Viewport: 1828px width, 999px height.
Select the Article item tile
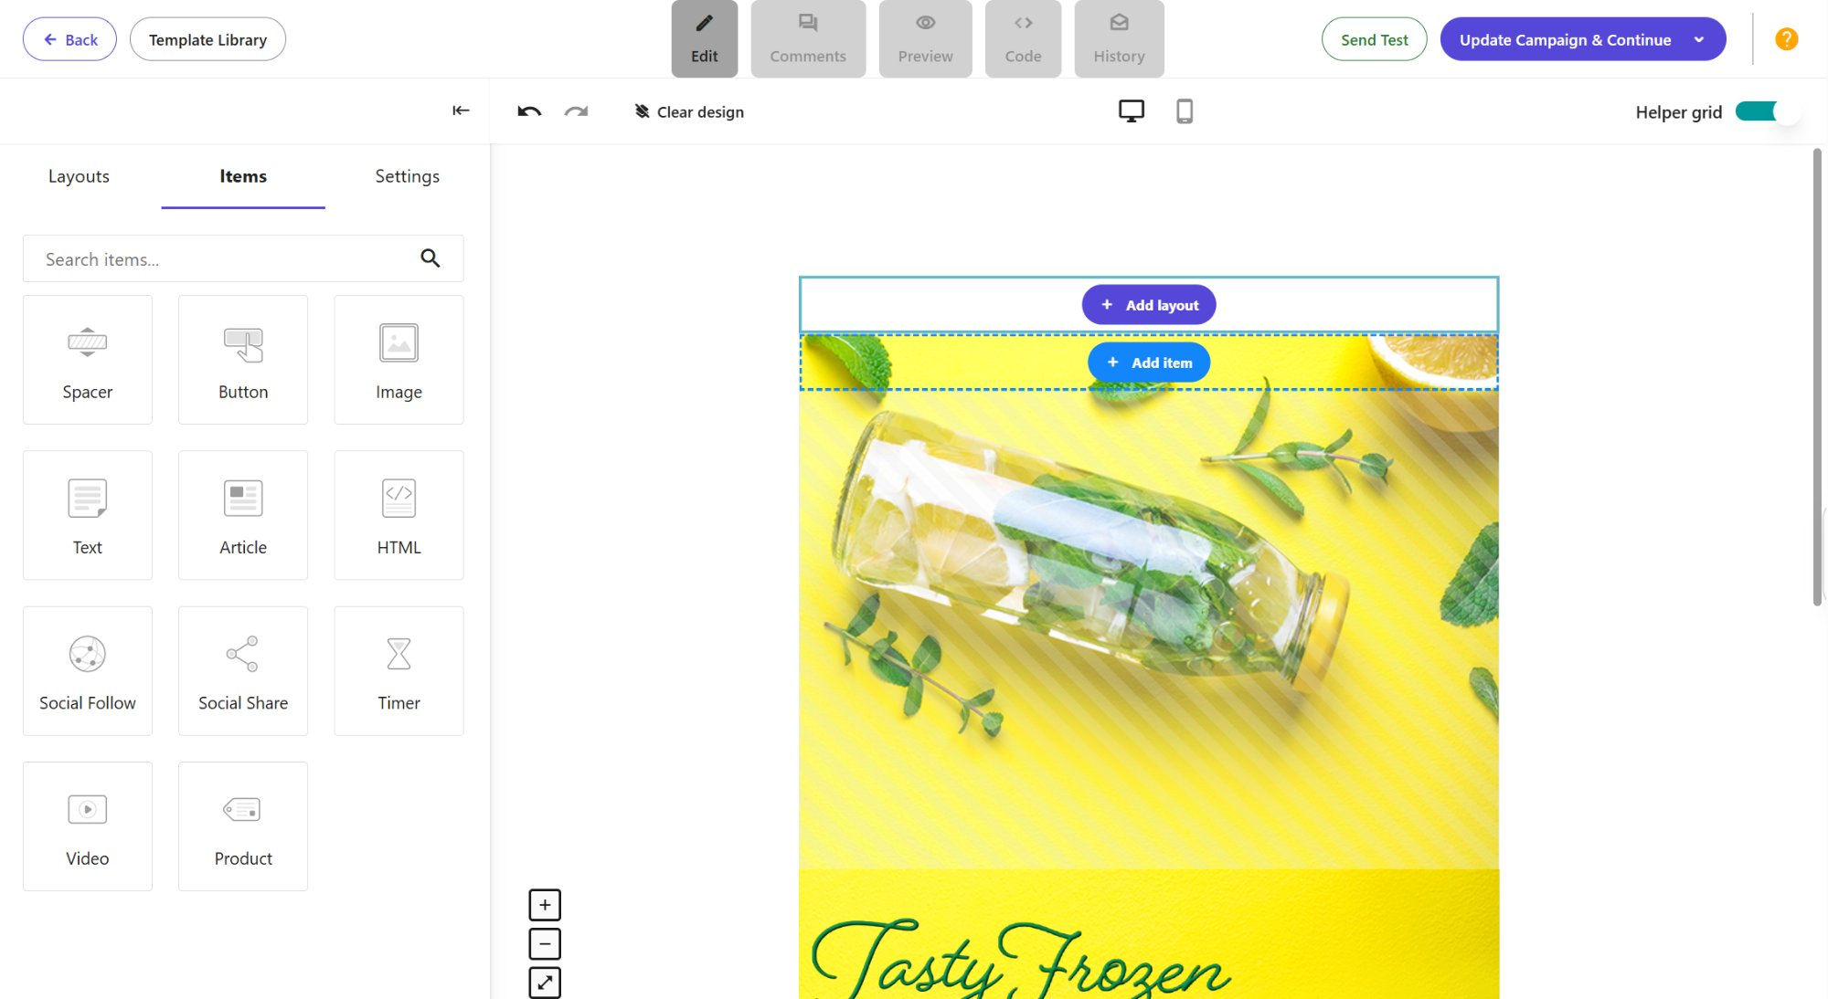[x=243, y=515]
